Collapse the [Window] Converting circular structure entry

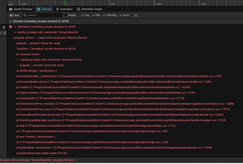click(15, 27)
